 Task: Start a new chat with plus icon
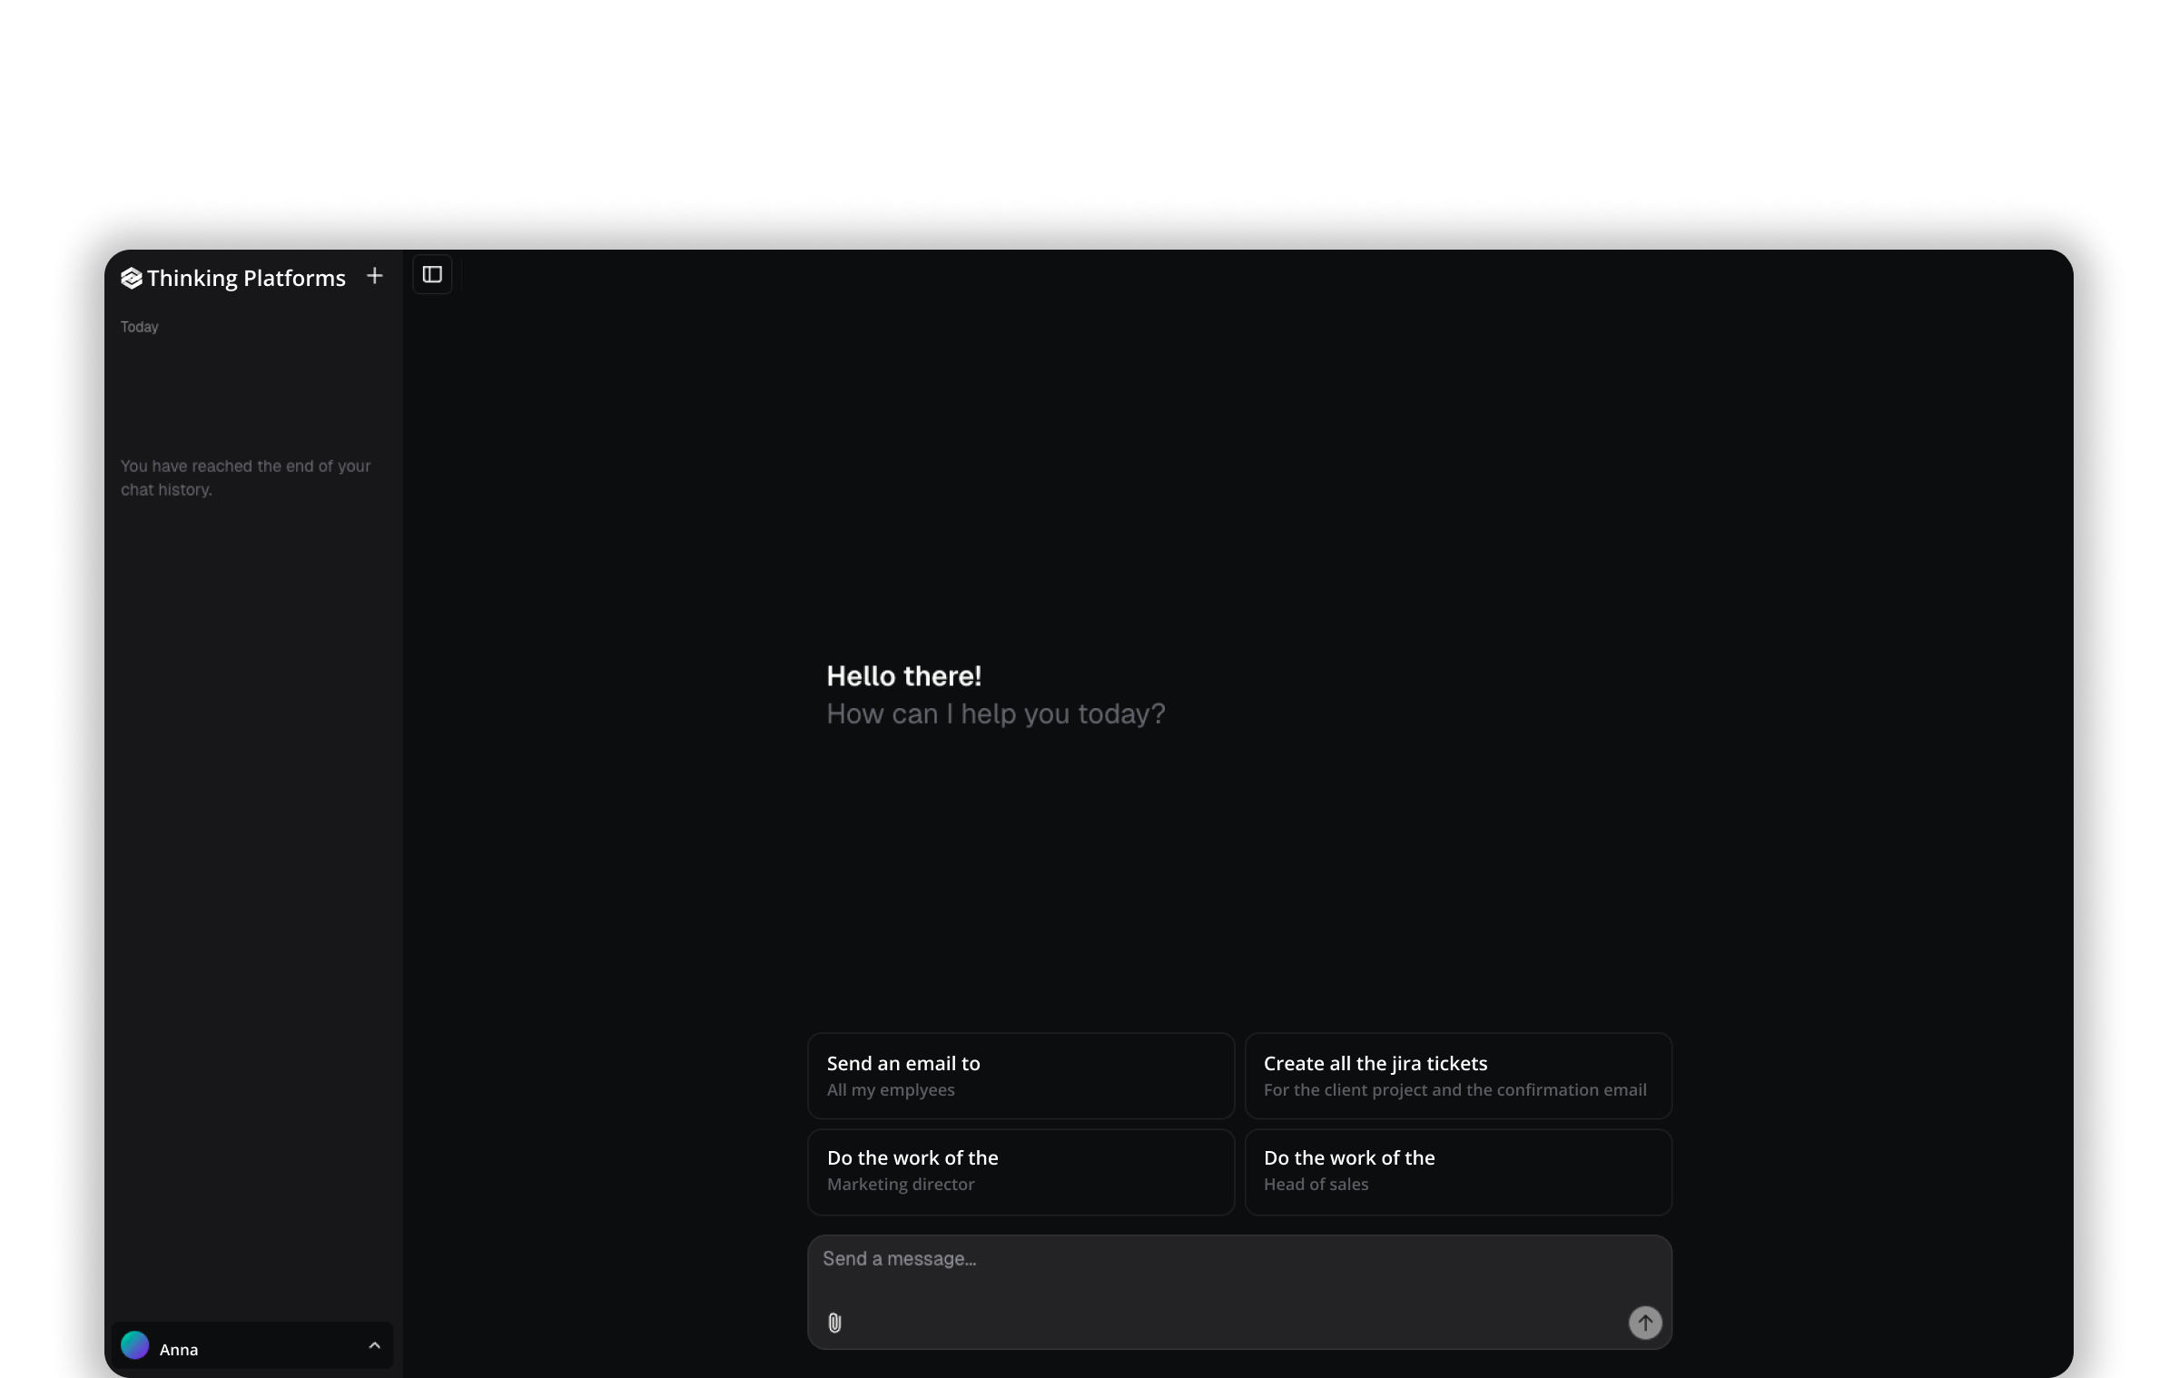(x=374, y=276)
